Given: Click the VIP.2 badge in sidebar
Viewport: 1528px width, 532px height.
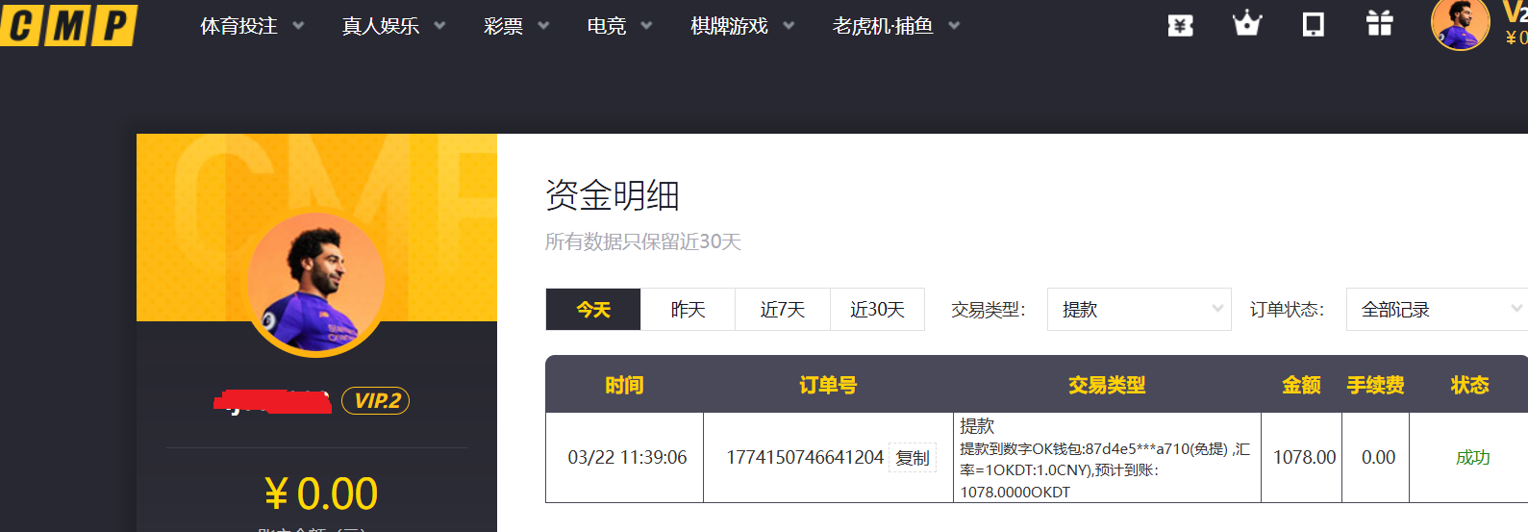Looking at the screenshot, I should (x=376, y=400).
